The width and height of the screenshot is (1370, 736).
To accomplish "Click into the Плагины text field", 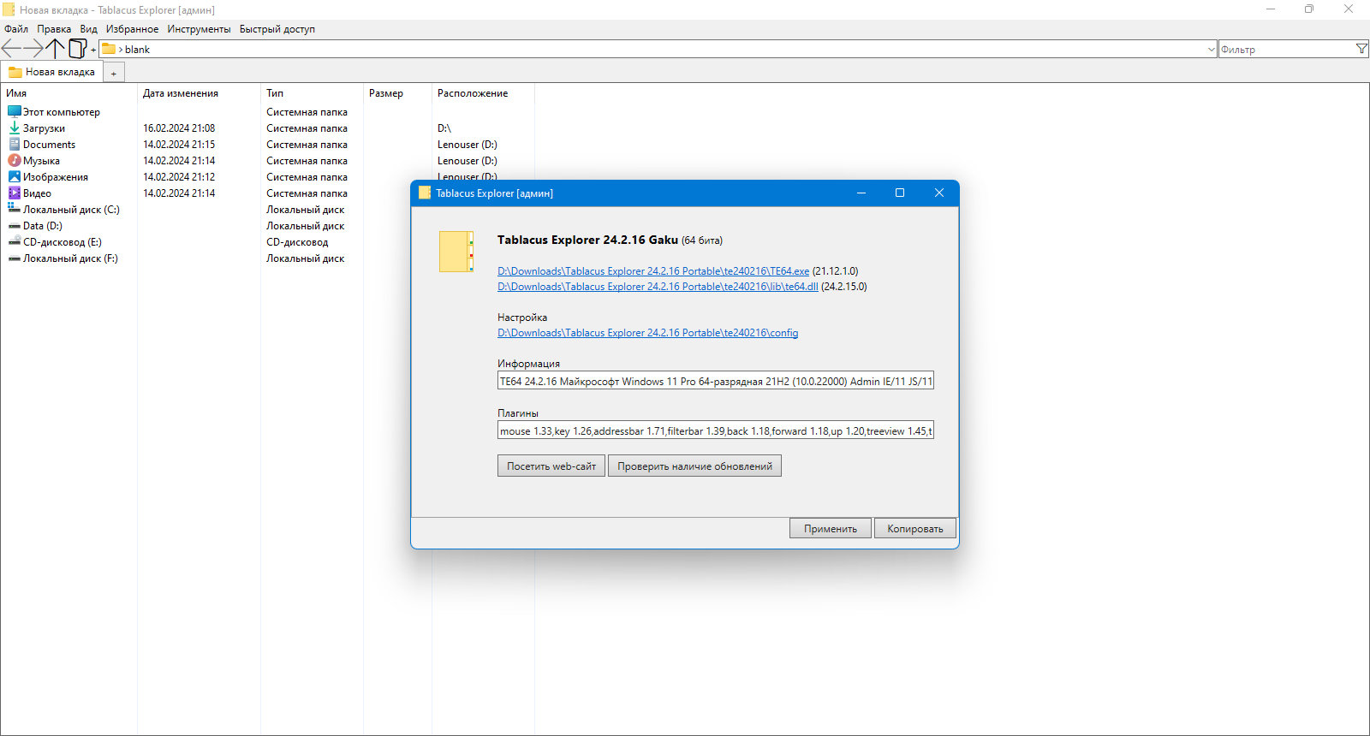I will pyautogui.click(x=716, y=430).
